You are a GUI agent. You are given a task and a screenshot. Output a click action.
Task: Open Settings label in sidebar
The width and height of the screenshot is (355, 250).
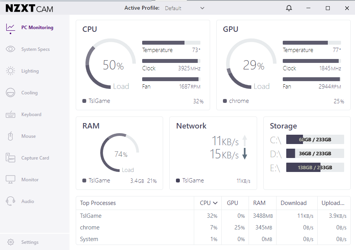pos(30,242)
